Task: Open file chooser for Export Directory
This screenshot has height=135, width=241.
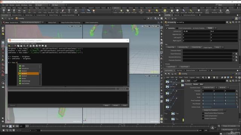Action: [x=236, y=54]
